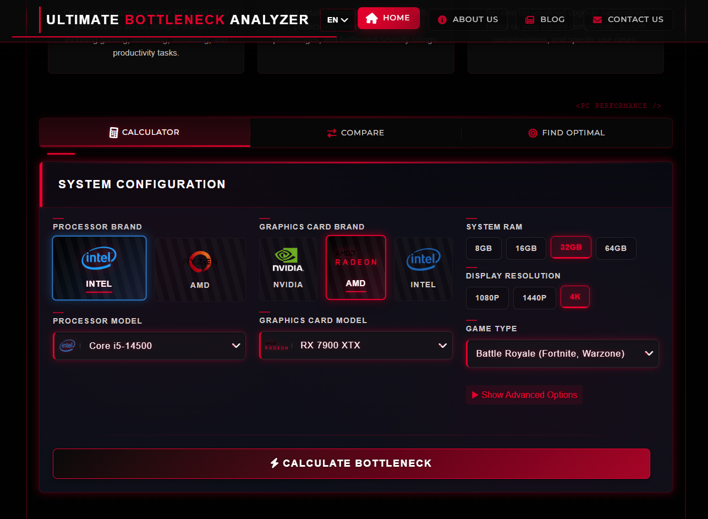The image size is (708, 519).
Task: Select 1440P display resolution
Action: pyautogui.click(x=535, y=298)
